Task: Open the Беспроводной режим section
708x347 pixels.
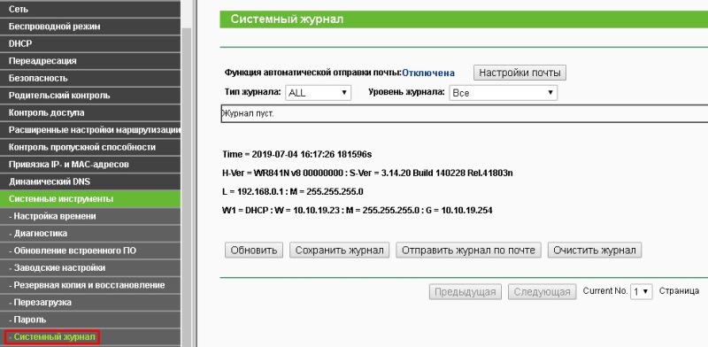Action: click(x=90, y=27)
